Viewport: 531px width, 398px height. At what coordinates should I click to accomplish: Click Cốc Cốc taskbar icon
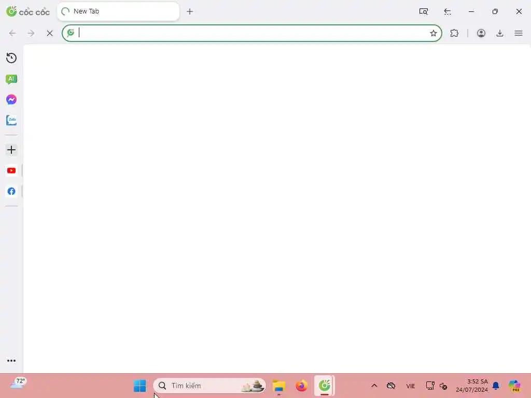pyautogui.click(x=325, y=386)
